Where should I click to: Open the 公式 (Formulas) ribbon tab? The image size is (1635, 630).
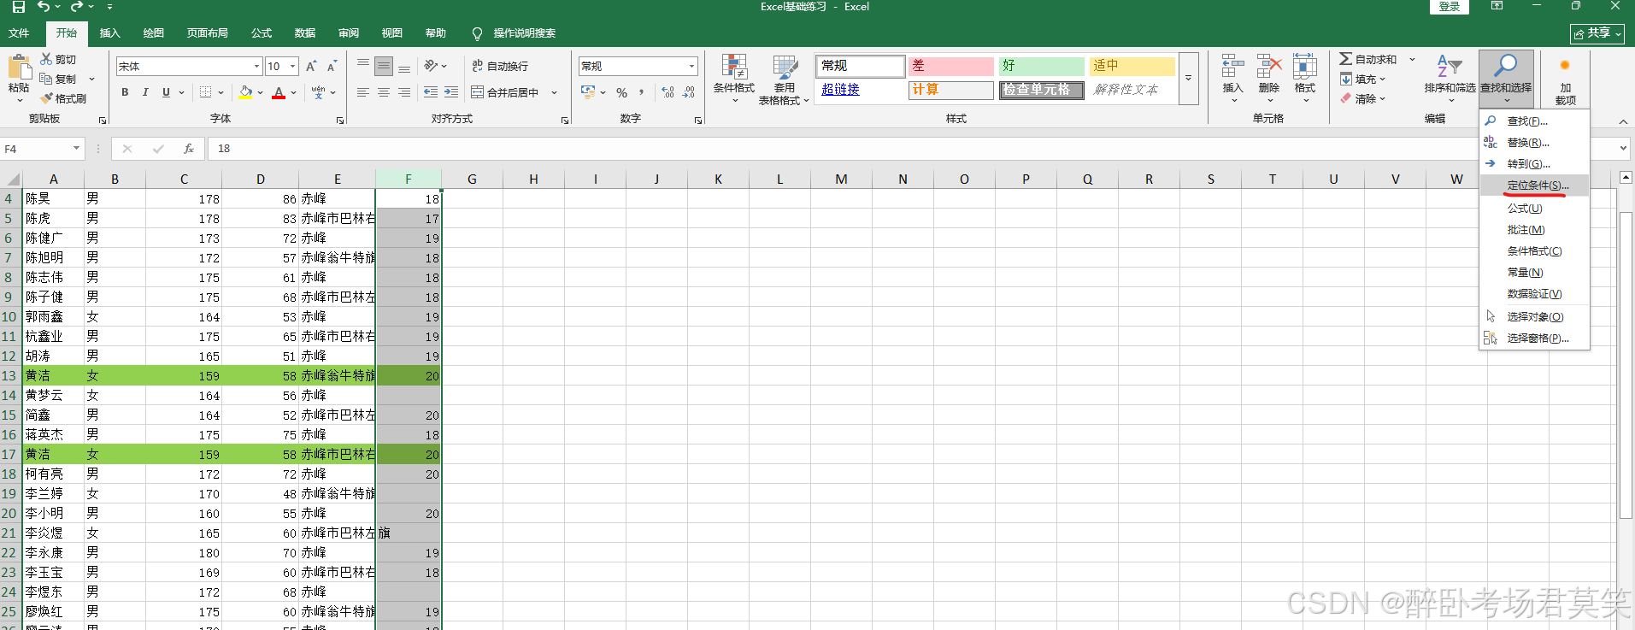261,33
